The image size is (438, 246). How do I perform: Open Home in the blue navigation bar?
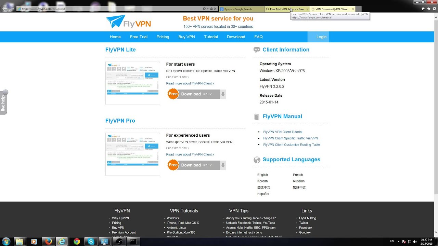(115, 37)
